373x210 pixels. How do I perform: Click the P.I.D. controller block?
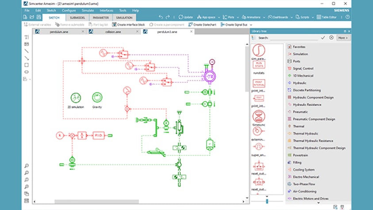(x=99, y=135)
